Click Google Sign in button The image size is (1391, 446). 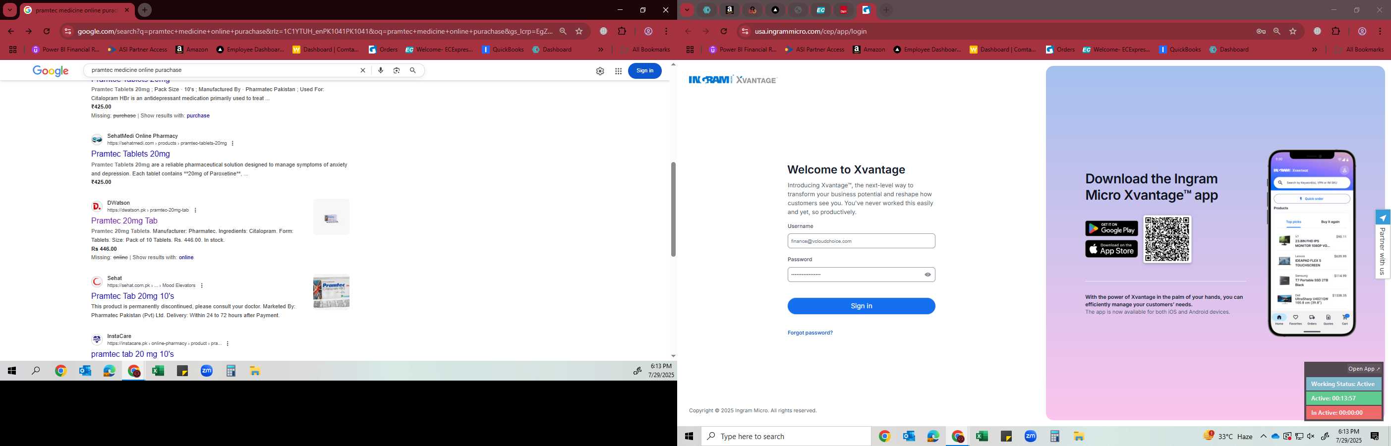click(645, 71)
